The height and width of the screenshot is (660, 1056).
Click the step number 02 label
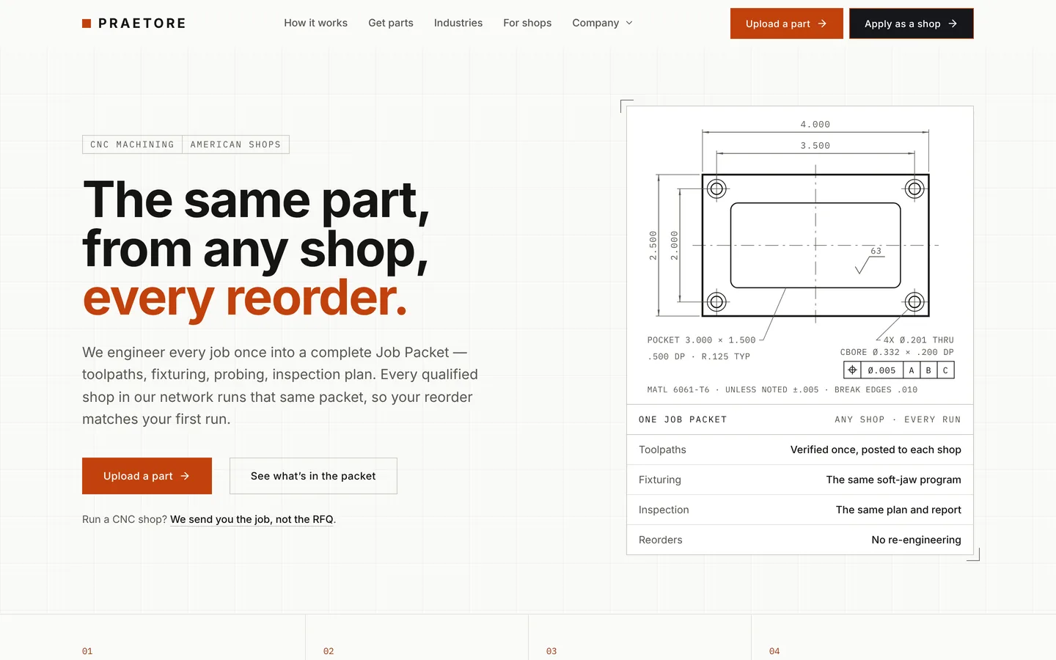click(329, 651)
